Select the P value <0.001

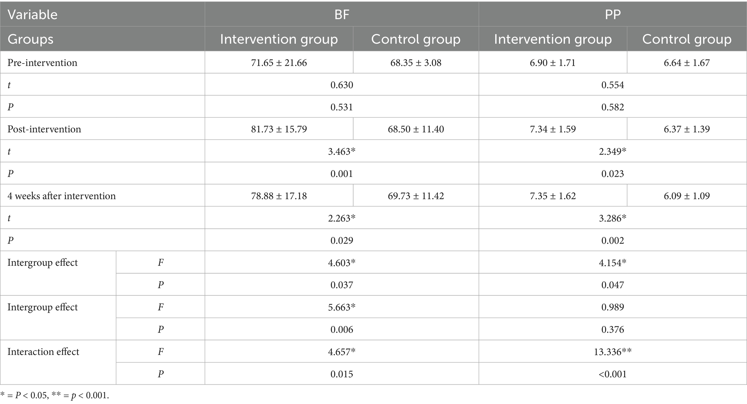click(613, 374)
